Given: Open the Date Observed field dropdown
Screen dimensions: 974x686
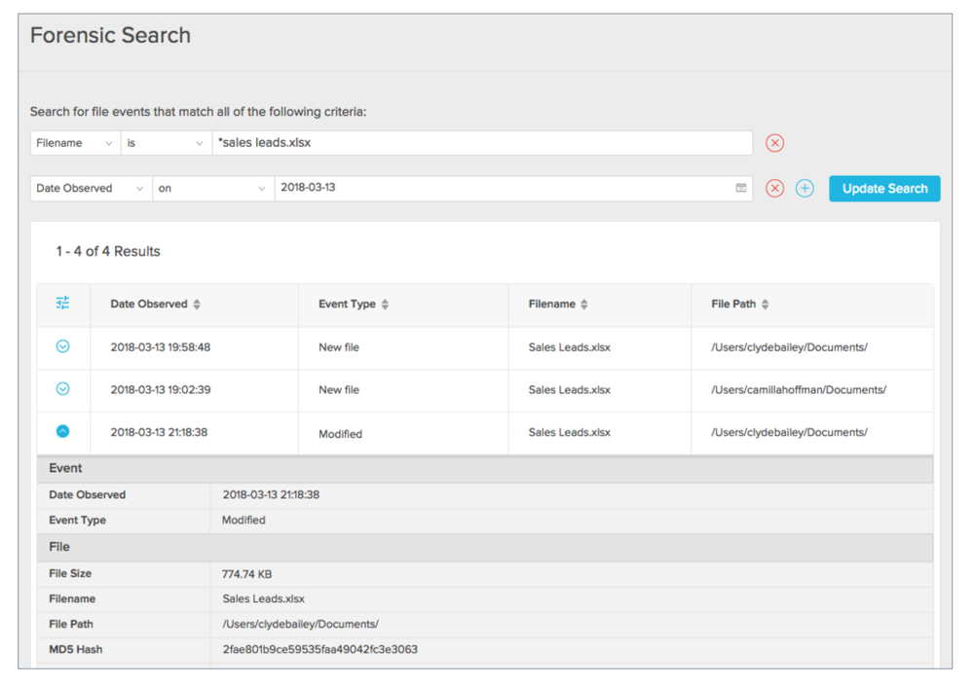Looking at the screenshot, I should coord(92,188).
